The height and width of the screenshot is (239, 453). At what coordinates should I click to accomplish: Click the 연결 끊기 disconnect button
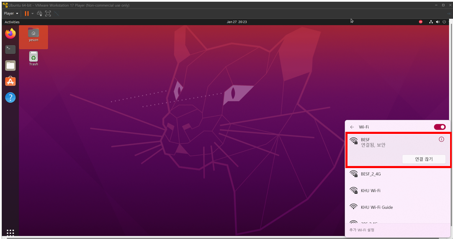click(424, 159)
